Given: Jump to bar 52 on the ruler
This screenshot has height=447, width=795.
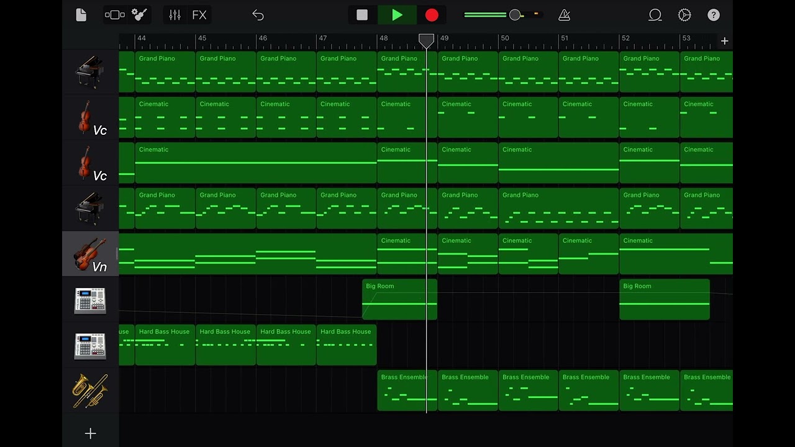Looking at the screenshot, I should pos(625,38).
